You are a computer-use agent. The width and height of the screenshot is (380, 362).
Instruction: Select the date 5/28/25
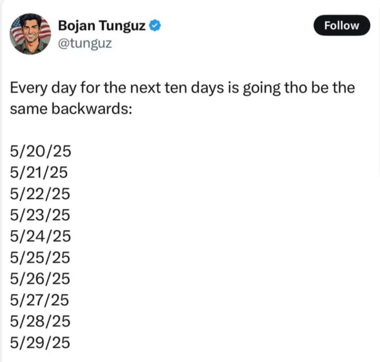[x=41, y=321]
